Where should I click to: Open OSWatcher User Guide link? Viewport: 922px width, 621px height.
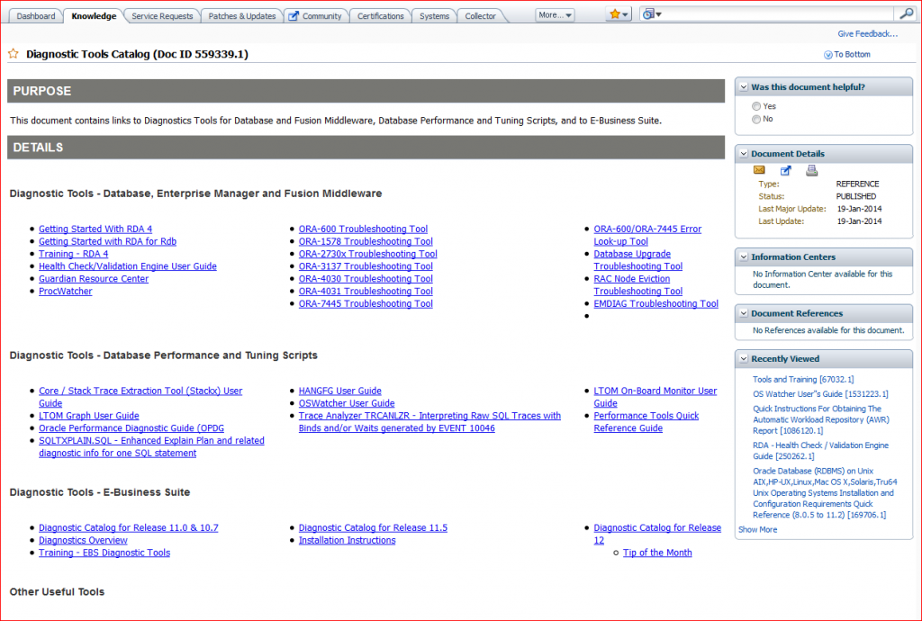click(347, 403)
